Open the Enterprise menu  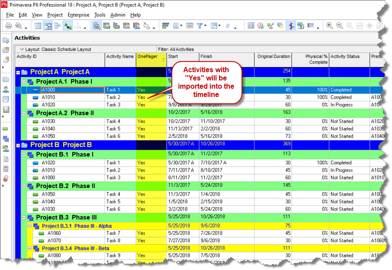(x=78, y=15)
